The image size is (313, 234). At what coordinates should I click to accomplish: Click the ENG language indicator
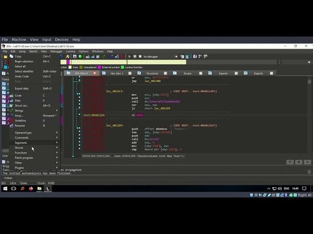[x=286, y=188]
